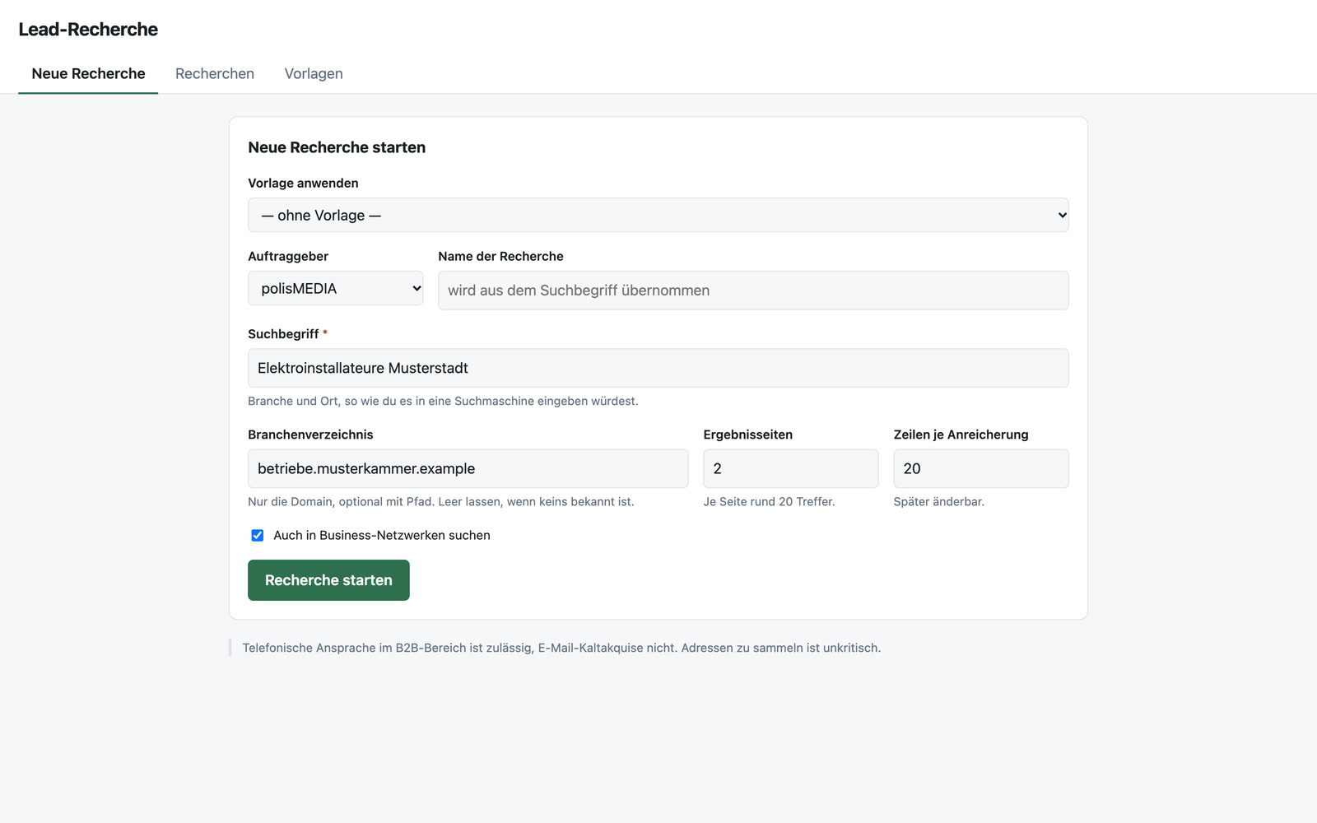Click the 'Name der Recherche' label
The width and height of the screenshot is (1317, 823).
click(500, 256)
